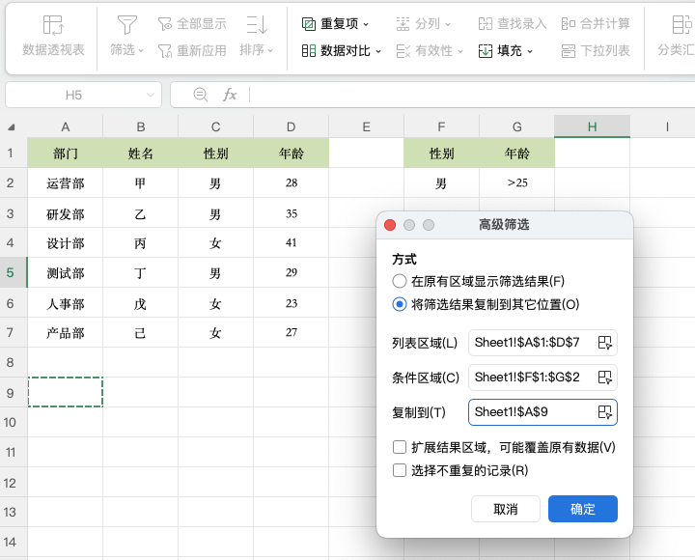Expand the 重复项 dropdown arrow
695x560 pixels.
(366, 24)
